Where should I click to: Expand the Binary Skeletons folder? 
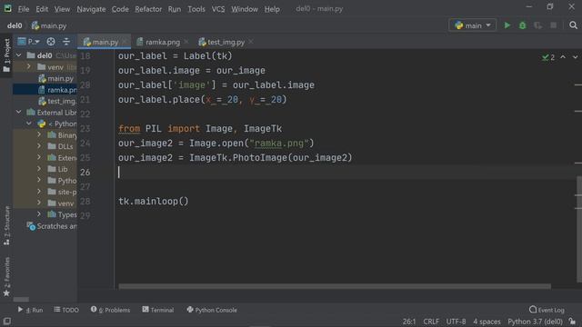point(39,135)
